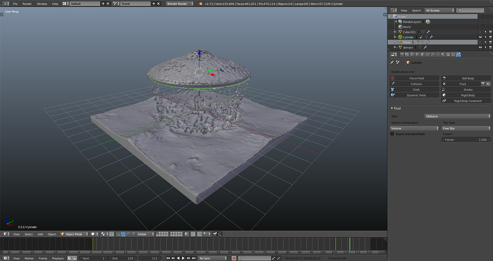Expand the Cylinder tree item in outliner
493x261 pixels.
point(395,37)
